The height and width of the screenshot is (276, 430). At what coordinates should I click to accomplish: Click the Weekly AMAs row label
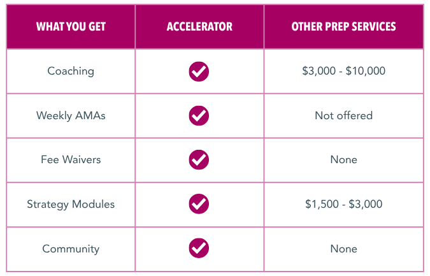(71, 115)
